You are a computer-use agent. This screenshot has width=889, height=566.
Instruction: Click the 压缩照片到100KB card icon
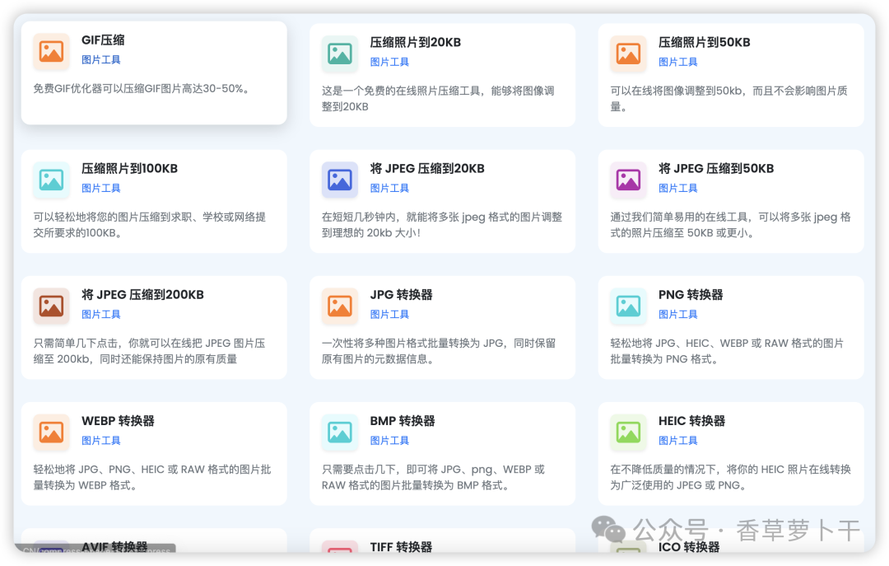(51, 180)
